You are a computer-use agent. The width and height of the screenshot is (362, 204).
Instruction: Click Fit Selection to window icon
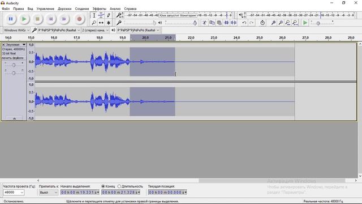(x=288, y=23)
